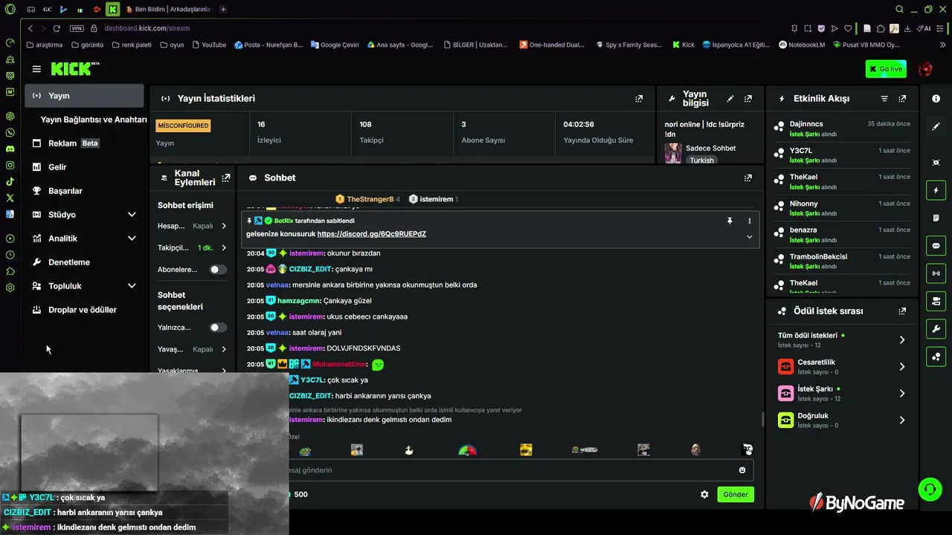Open the İstek Şarkı reward requests
952x535 pixels.
tap(842, 393)
